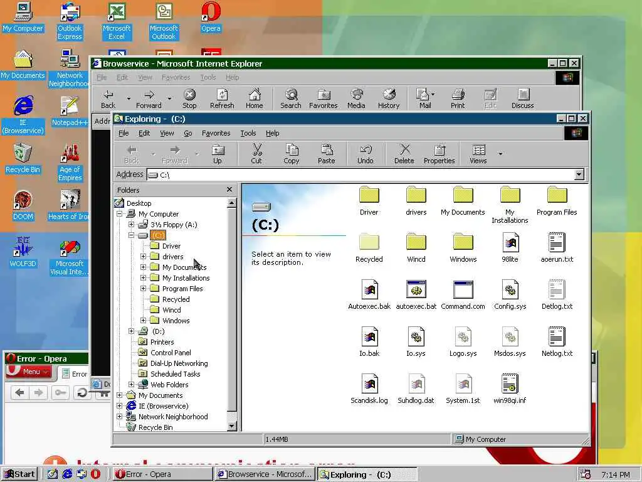This screenshot has width=642, height=482.
Task: Open the Address bar dropdown
Action: tap(579, 174)
